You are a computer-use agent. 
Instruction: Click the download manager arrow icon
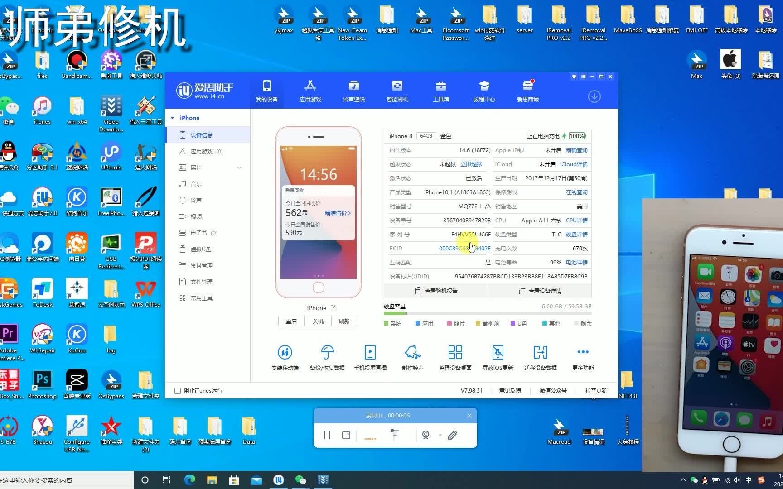(594, 96)
